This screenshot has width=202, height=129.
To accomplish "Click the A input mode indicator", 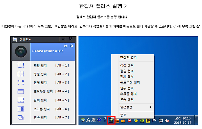I will [x=88, y=120].
